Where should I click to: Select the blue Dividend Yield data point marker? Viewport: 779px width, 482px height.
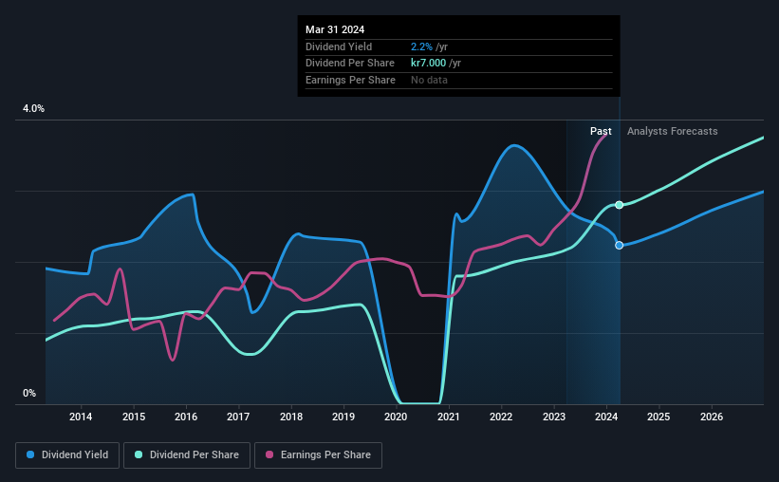(x=619, y=245)
